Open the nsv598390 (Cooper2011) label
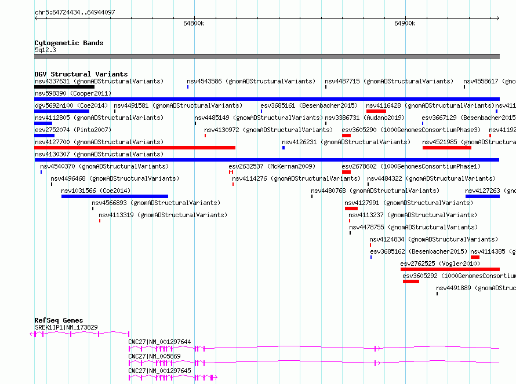Image resolution: width=516 pixels, height=384 pixels. click(x=73, y=93)
